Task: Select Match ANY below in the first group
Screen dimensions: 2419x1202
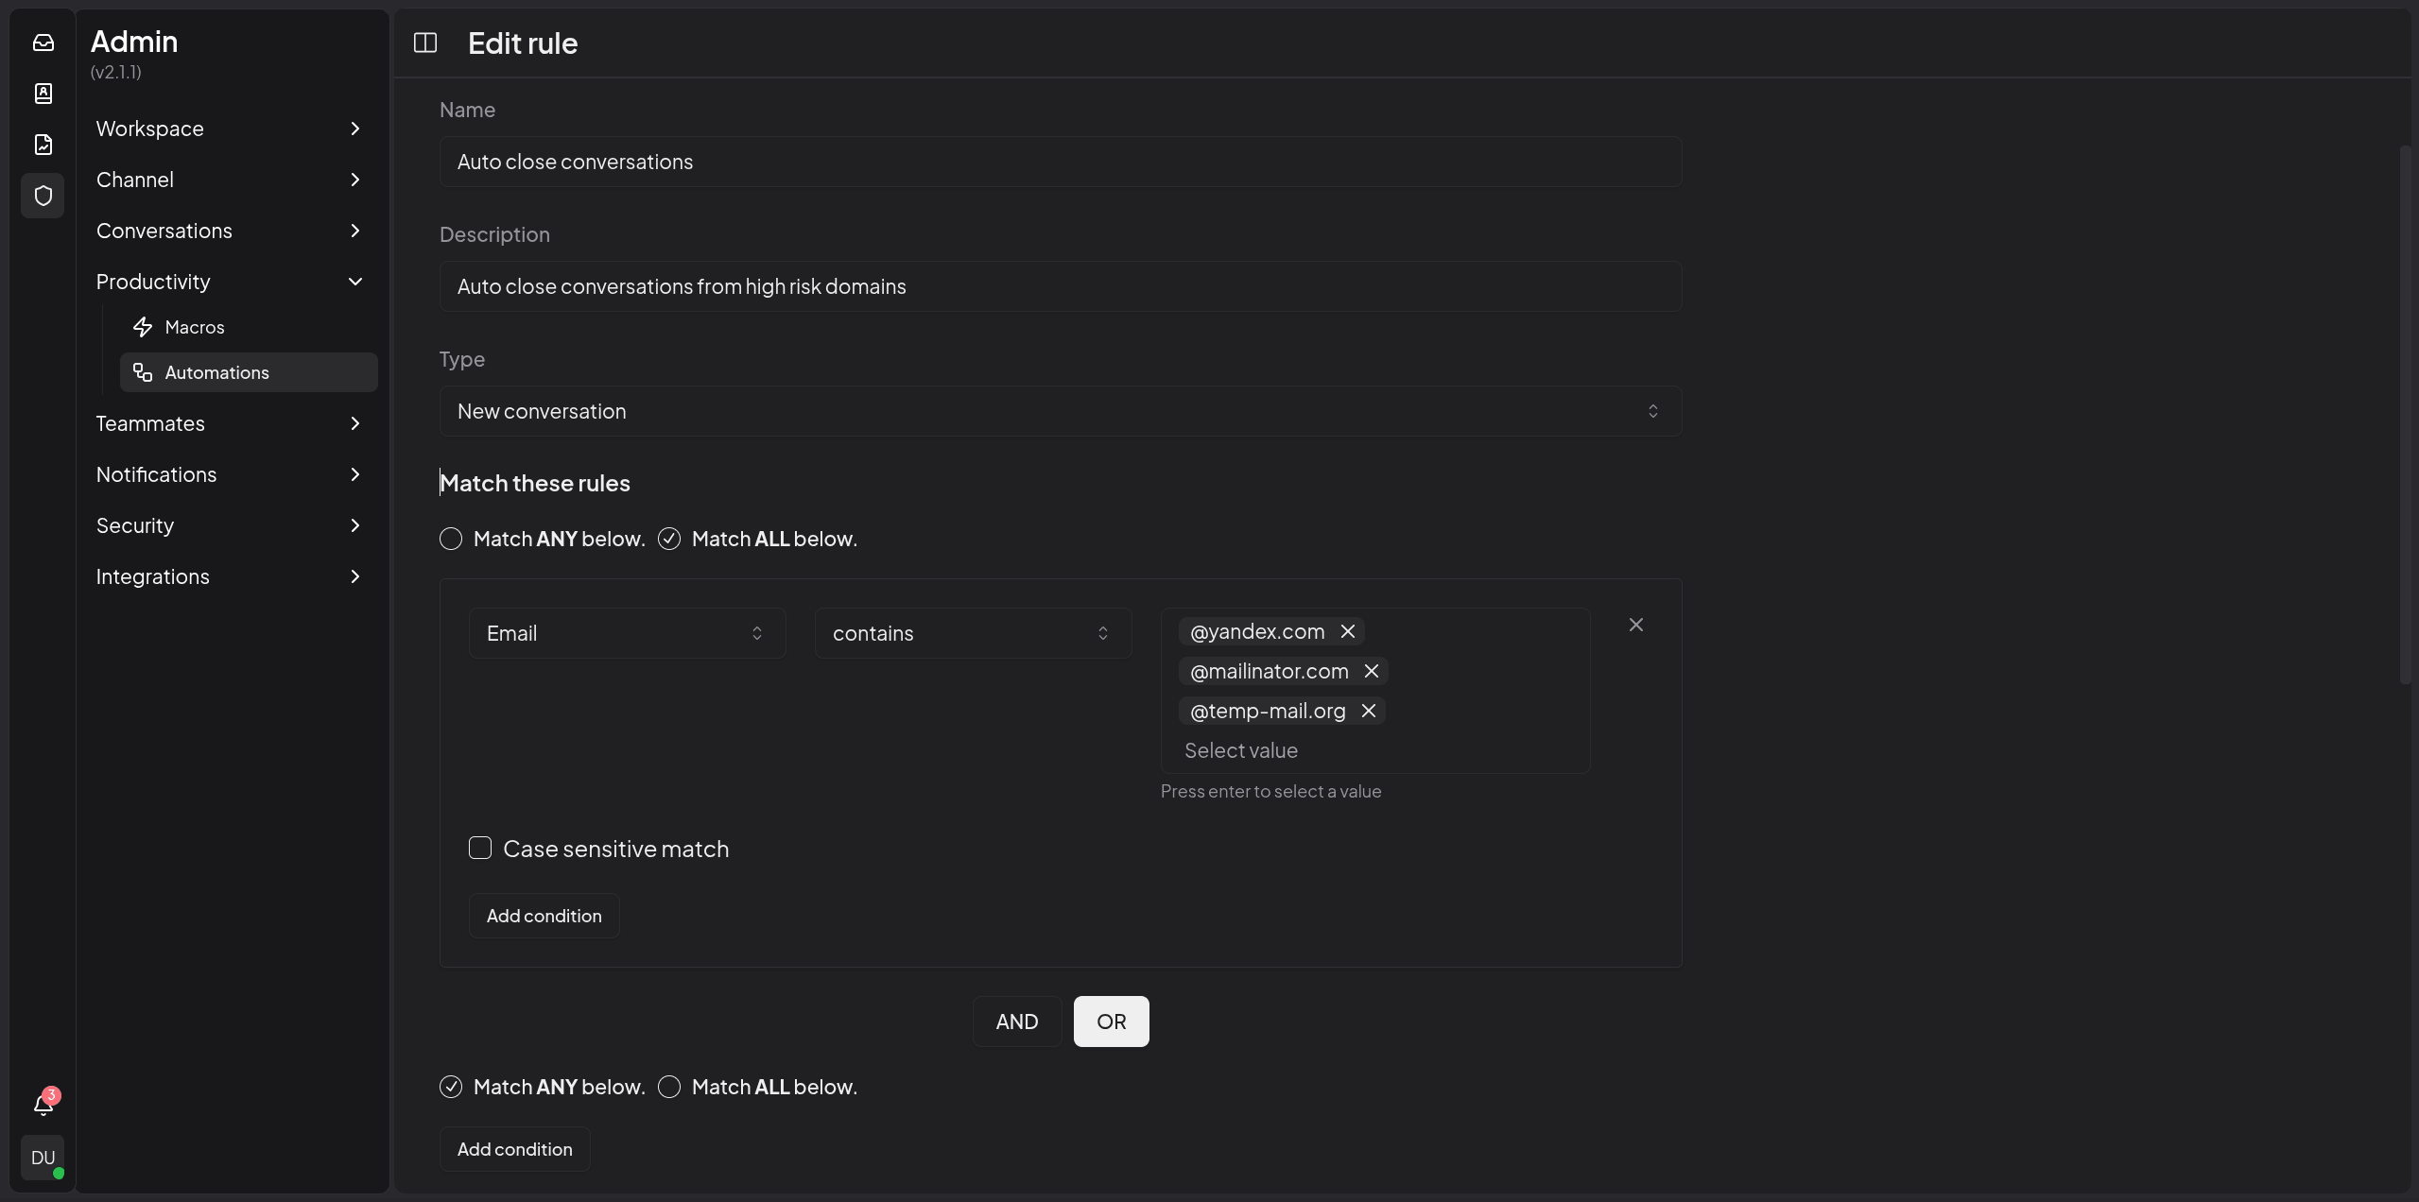Action: click(x=451, y=539)
